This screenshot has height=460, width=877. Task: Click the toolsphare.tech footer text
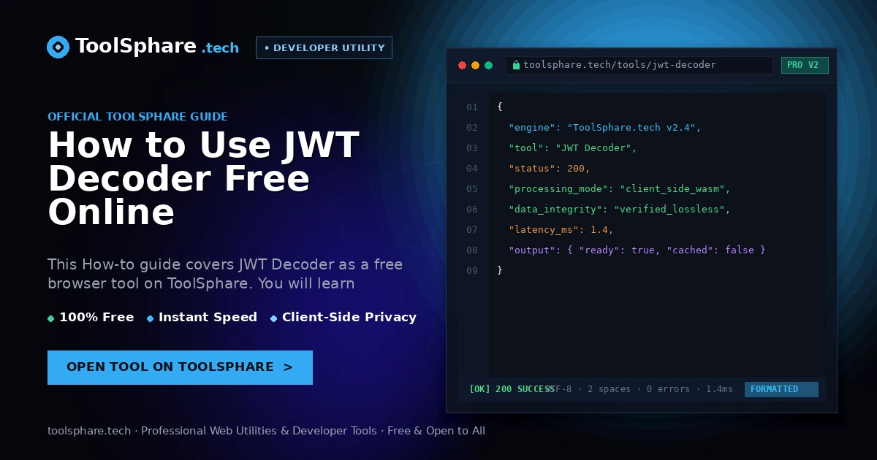(x=266, y=431)
